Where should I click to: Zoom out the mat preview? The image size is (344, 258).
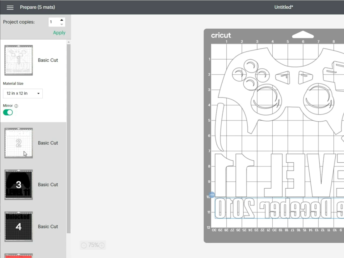(84, 245)
